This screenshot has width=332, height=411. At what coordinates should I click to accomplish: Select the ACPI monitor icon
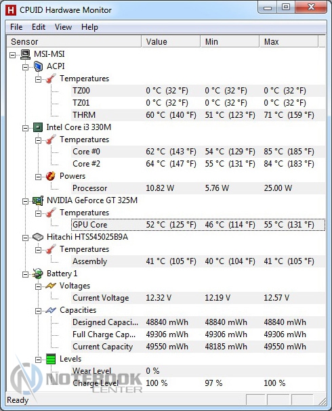coord(39,66)
